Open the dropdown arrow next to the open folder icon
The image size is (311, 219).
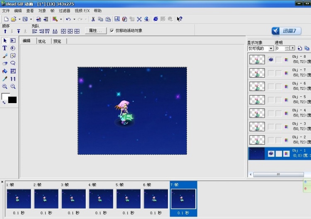19,19
